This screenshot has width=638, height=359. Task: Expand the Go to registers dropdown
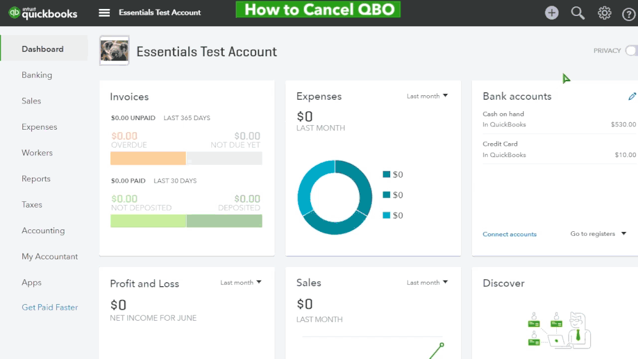click(598, 234)
